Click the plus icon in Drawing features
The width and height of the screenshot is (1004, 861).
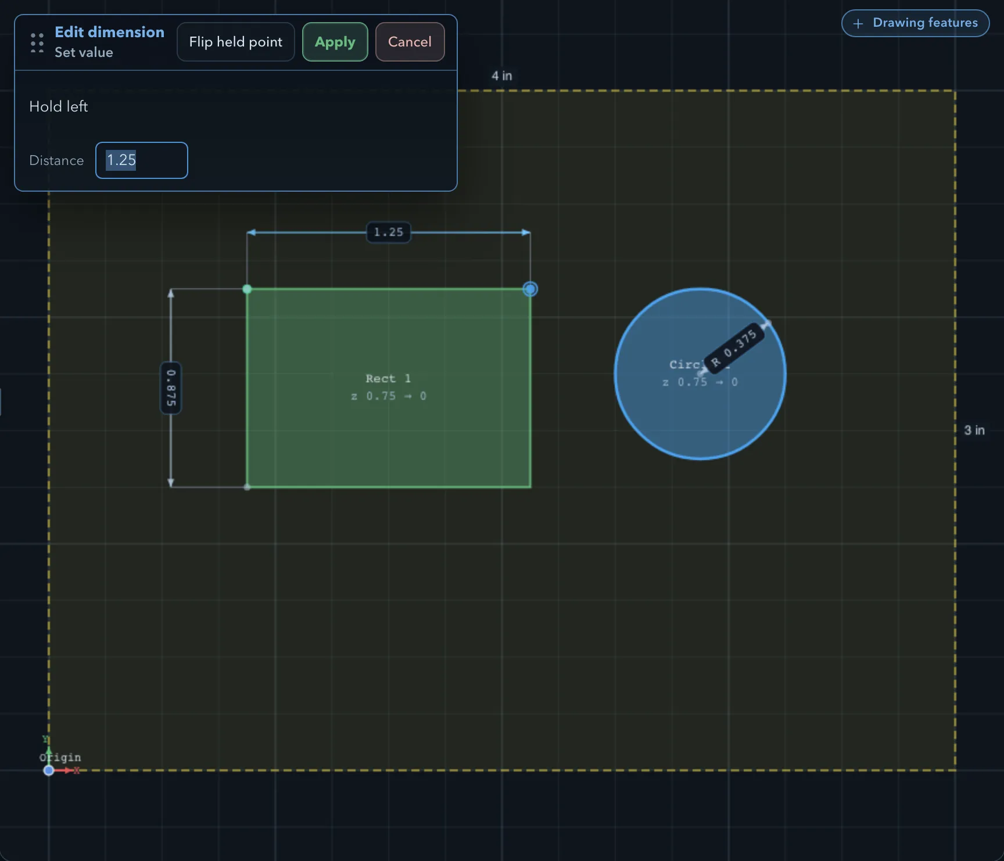(858, 24)
